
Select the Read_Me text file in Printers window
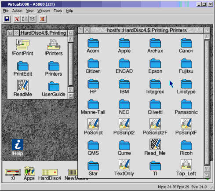coord(155,147)
